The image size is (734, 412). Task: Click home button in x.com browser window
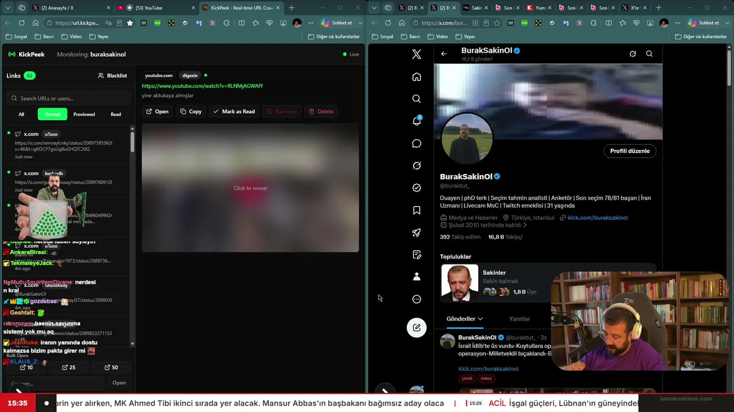402,23
